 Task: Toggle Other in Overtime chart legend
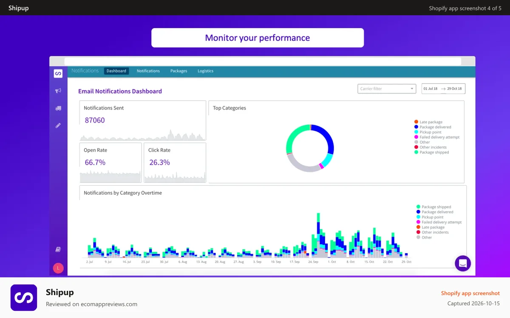pos(424,237)
